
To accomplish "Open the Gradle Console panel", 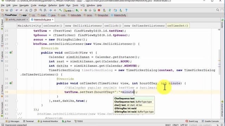I will click(x=210, y=121).
